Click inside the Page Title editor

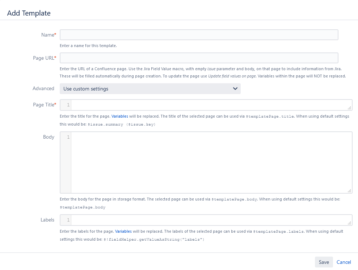tap(210, 105)
